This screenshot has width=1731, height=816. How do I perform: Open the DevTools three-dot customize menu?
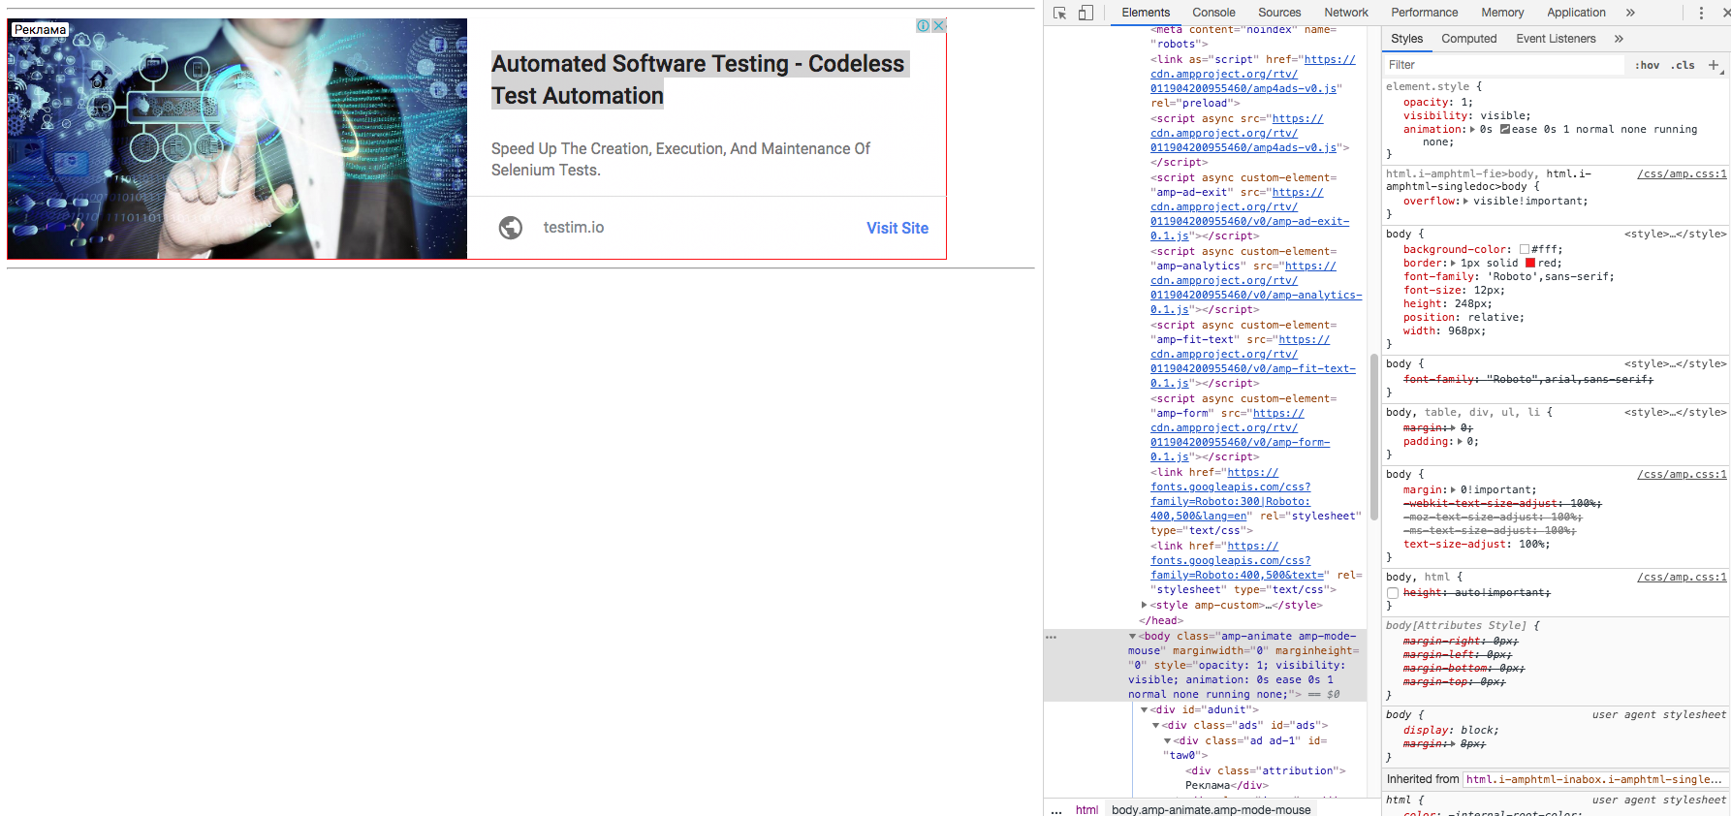[x=1701, y=13]
